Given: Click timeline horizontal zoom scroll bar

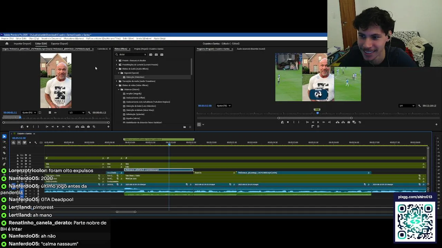Looking at the screenshot, I should pyautogui.click(x=126, y=212).
